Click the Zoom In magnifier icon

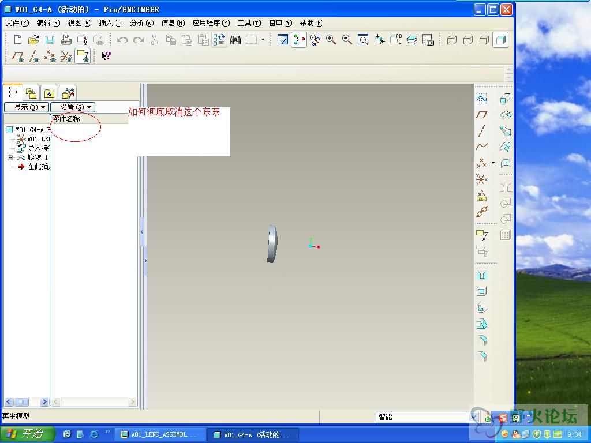(331, 40)
